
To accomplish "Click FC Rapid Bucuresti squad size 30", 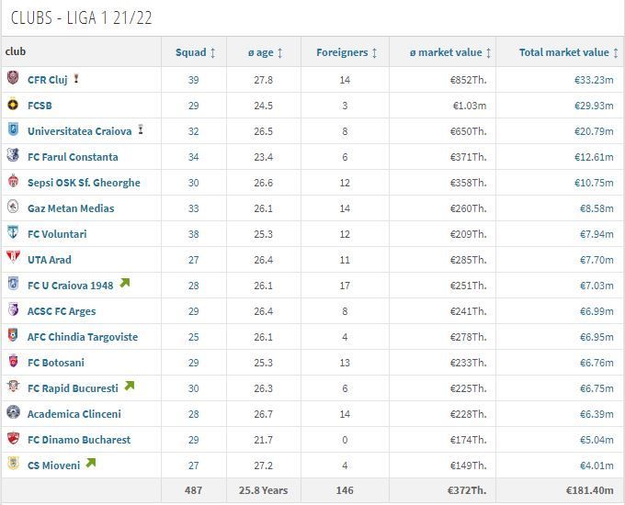I will point(193,388).
